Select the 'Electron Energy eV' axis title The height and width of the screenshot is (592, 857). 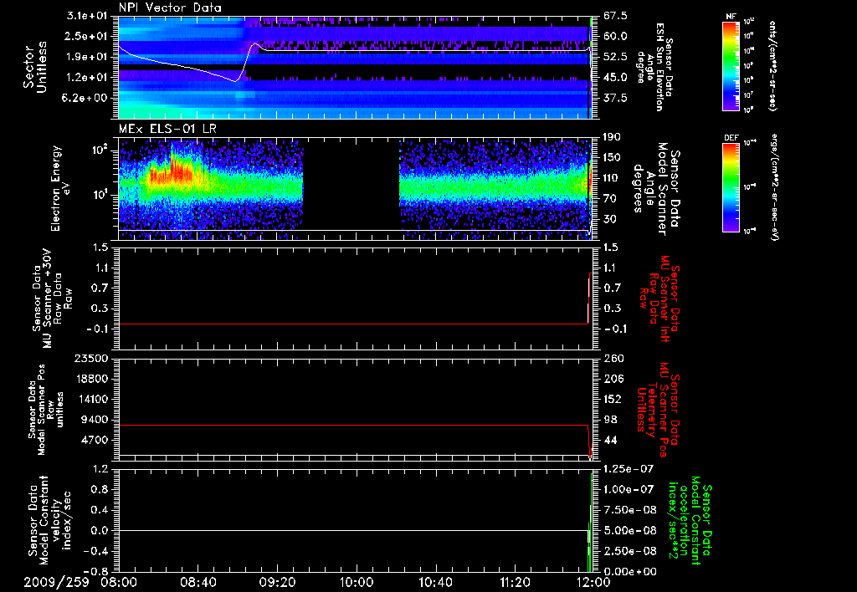click(61, 188)
